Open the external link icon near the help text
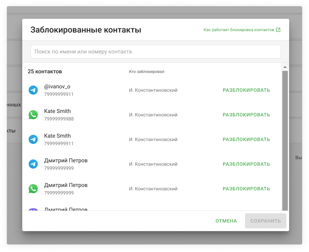Screen dimensions: 309x252 pyautogui.click(x=278, y=30)
